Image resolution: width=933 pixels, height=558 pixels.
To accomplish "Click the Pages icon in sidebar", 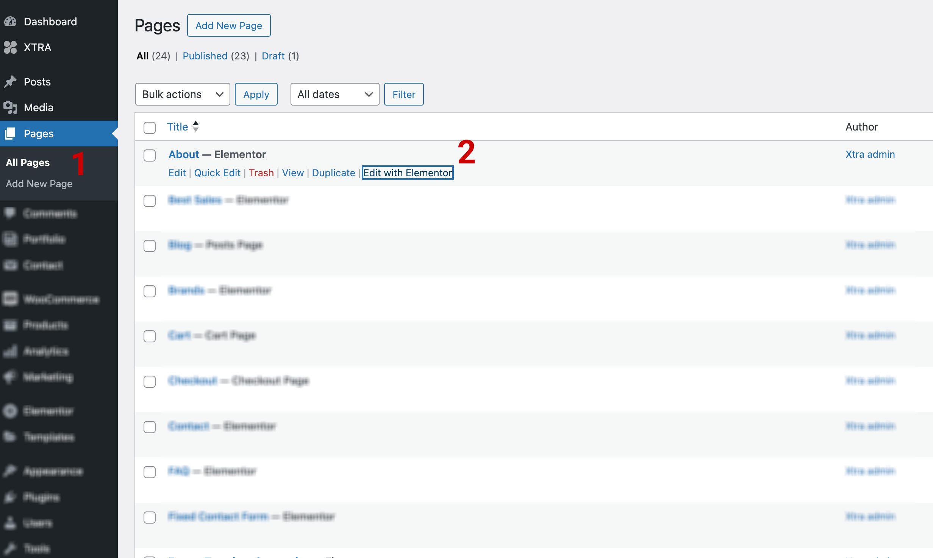I will (x=10, y=134).
